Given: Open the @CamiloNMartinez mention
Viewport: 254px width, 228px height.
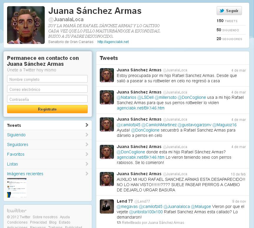Looking at the screenshot, I should coord(159,125).
